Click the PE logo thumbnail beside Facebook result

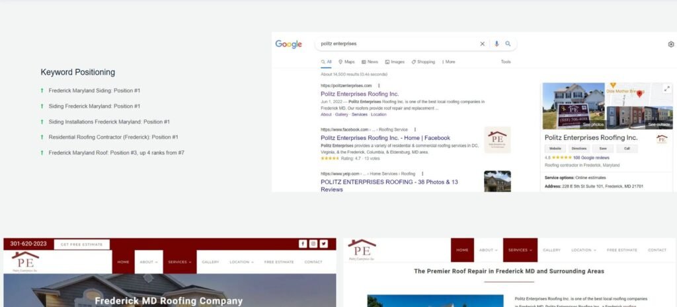tap(497, 140)
